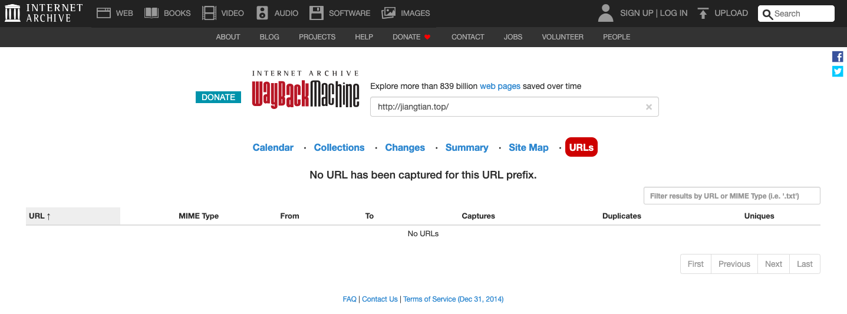The width and height of the screenshot is (847, 314).
Task: Clear the URL field with X icon
Action: 649,107
